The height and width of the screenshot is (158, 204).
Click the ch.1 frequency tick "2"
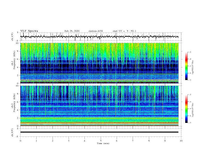pyautogui.click(x=18, y=75)
